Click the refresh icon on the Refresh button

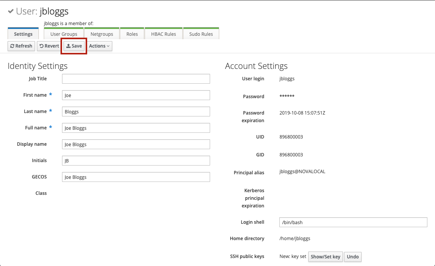point(13,46)
